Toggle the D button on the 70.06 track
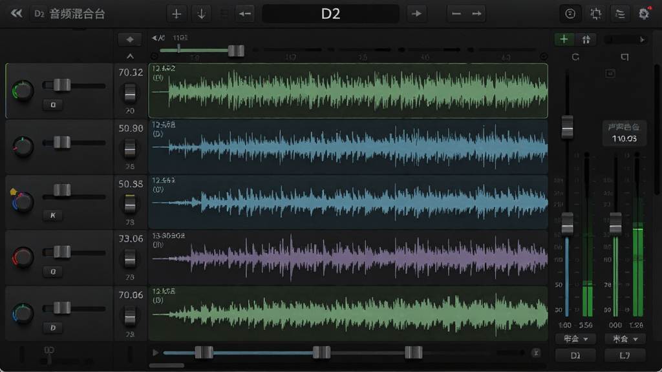Viewport: 662px width, 372px height. tap(53, 327)
